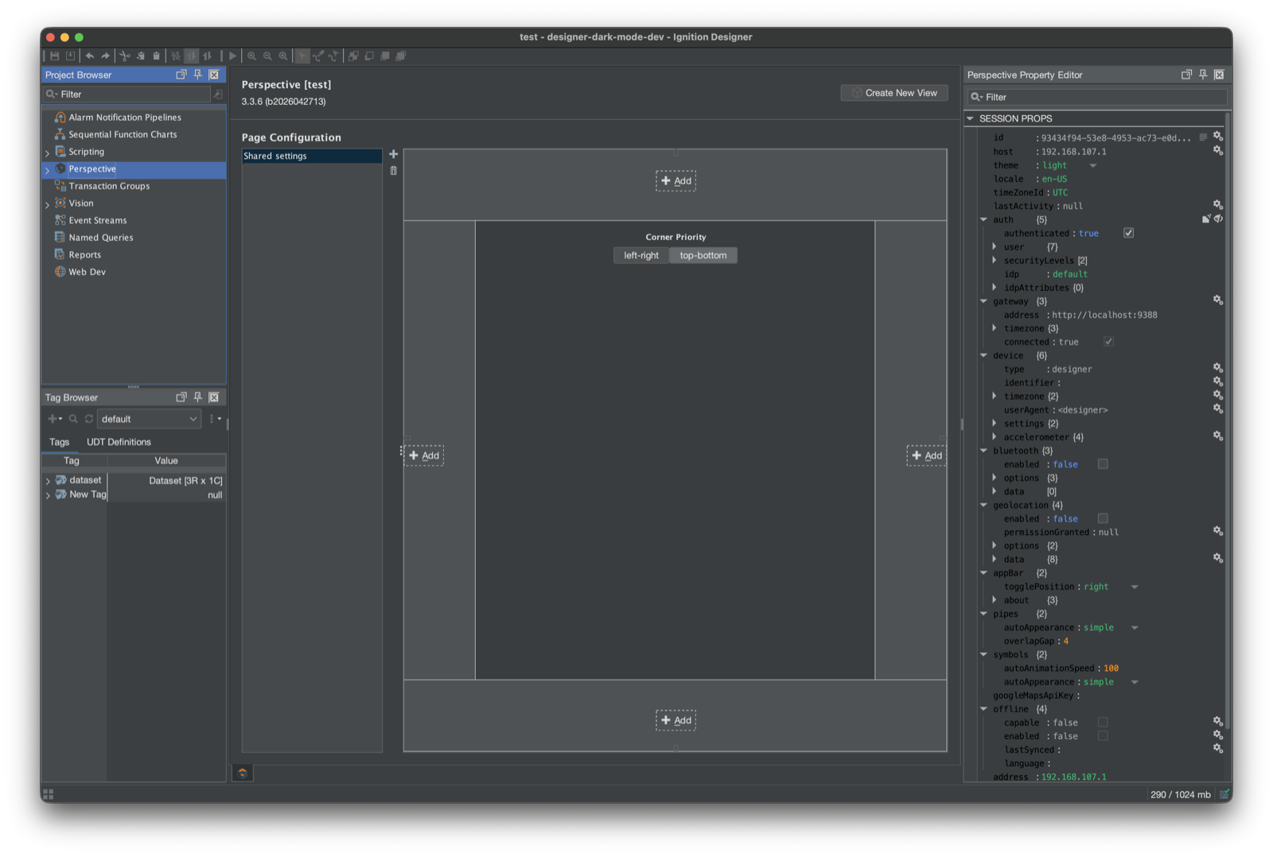1273x856 pixels.
Task: Expand the securityLevels property node
Action: 995,260
